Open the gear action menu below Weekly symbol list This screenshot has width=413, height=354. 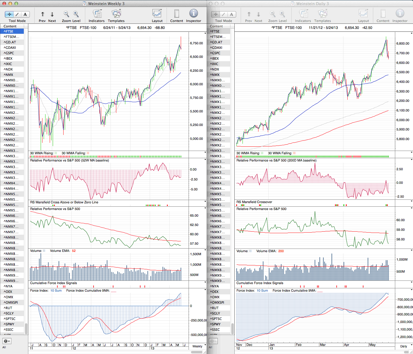(7, 341)
